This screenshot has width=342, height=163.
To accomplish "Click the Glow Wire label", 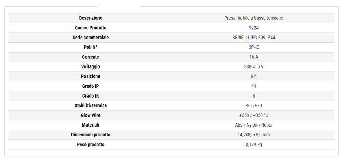I will point(91,115).
